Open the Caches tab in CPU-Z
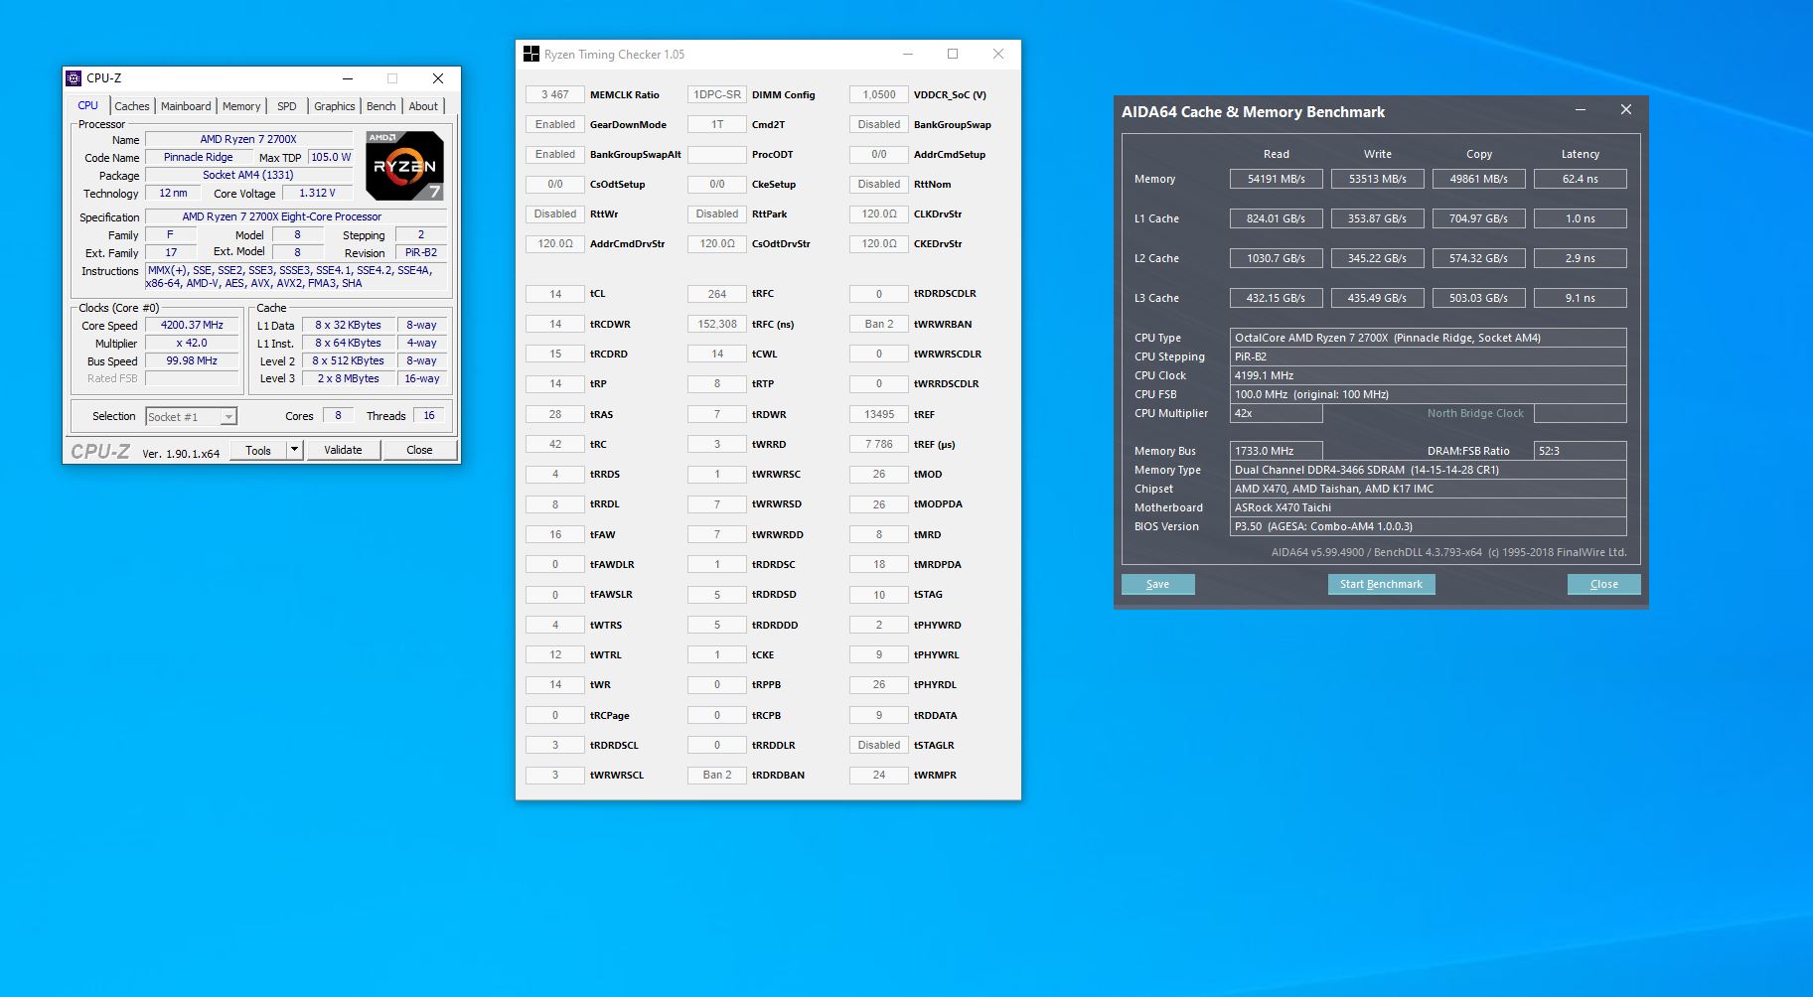1813x997 pixels. coord(131,106)
